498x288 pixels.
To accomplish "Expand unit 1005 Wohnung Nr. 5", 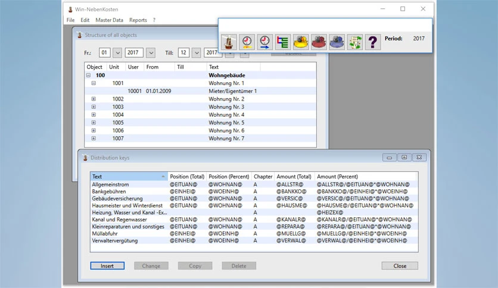I will pos(94,123).
